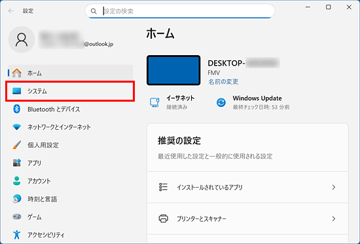Click the back arrow in title bar
Screen dimensions: 360x244
tap(10, 10)
